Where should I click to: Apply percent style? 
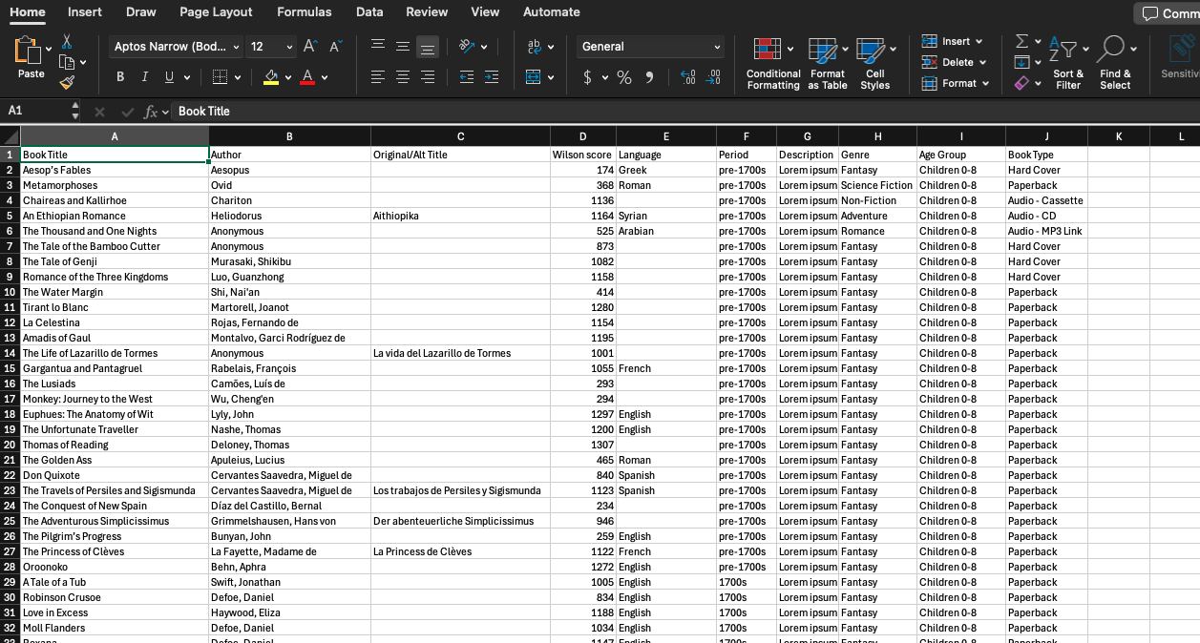[624, 77]
